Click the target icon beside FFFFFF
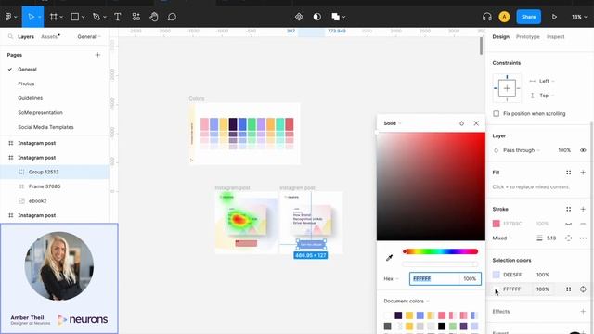 tap(583, 289)
